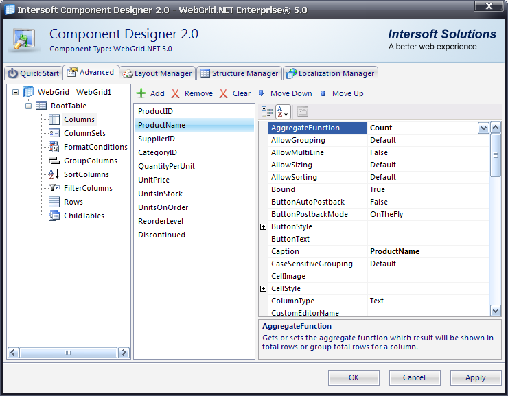Click tree panel scroll right arrow

(x=124, y=353)
